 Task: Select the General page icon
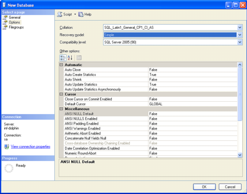tap(5, 17)
